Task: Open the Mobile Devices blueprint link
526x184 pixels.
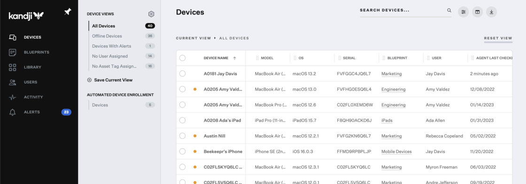Action: click(396, 152)
